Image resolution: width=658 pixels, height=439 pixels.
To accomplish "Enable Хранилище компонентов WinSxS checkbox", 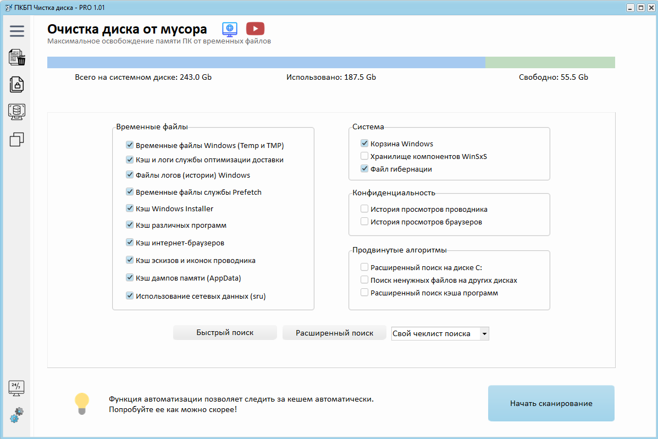I will (364, 156).
